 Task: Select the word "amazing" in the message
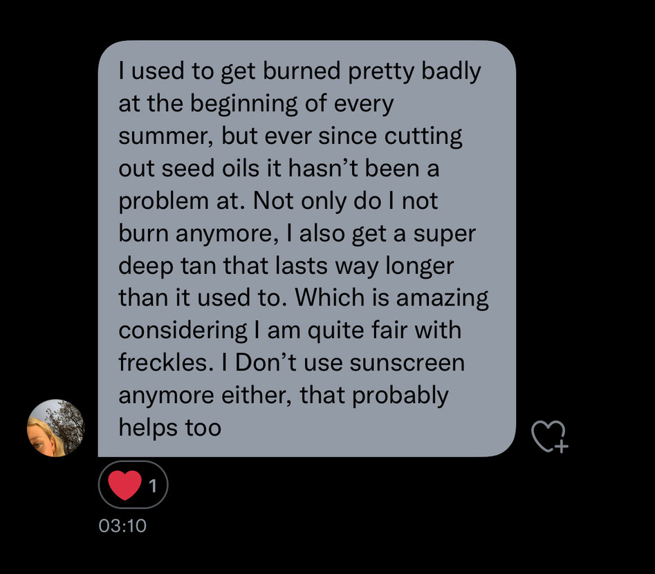[442, 298]
